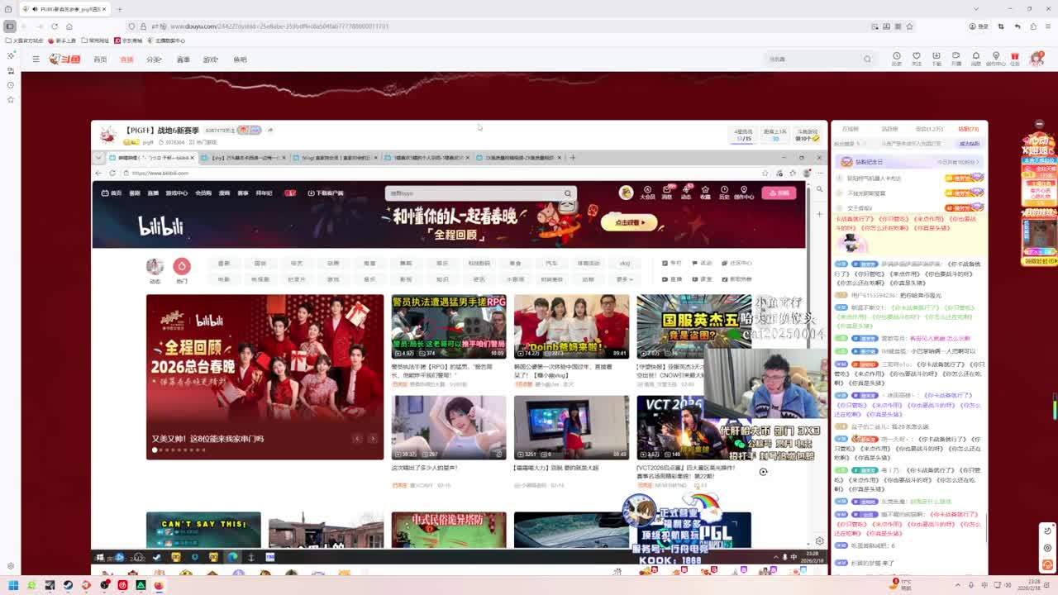Screen dimensions: 1058x595
Task: Open the 赛事 esports nav link
Action: click(x=183, y=59)
